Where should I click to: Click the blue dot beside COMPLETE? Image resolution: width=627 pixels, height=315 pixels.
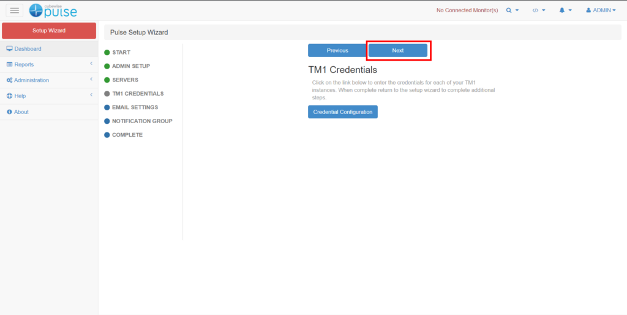pyautogui.click(x=107, y=135)
